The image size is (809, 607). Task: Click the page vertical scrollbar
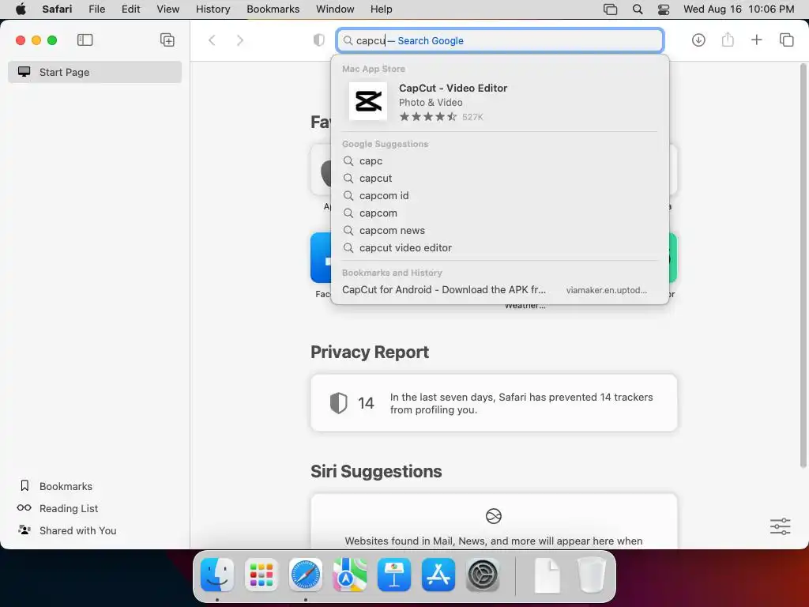[803, 266]
